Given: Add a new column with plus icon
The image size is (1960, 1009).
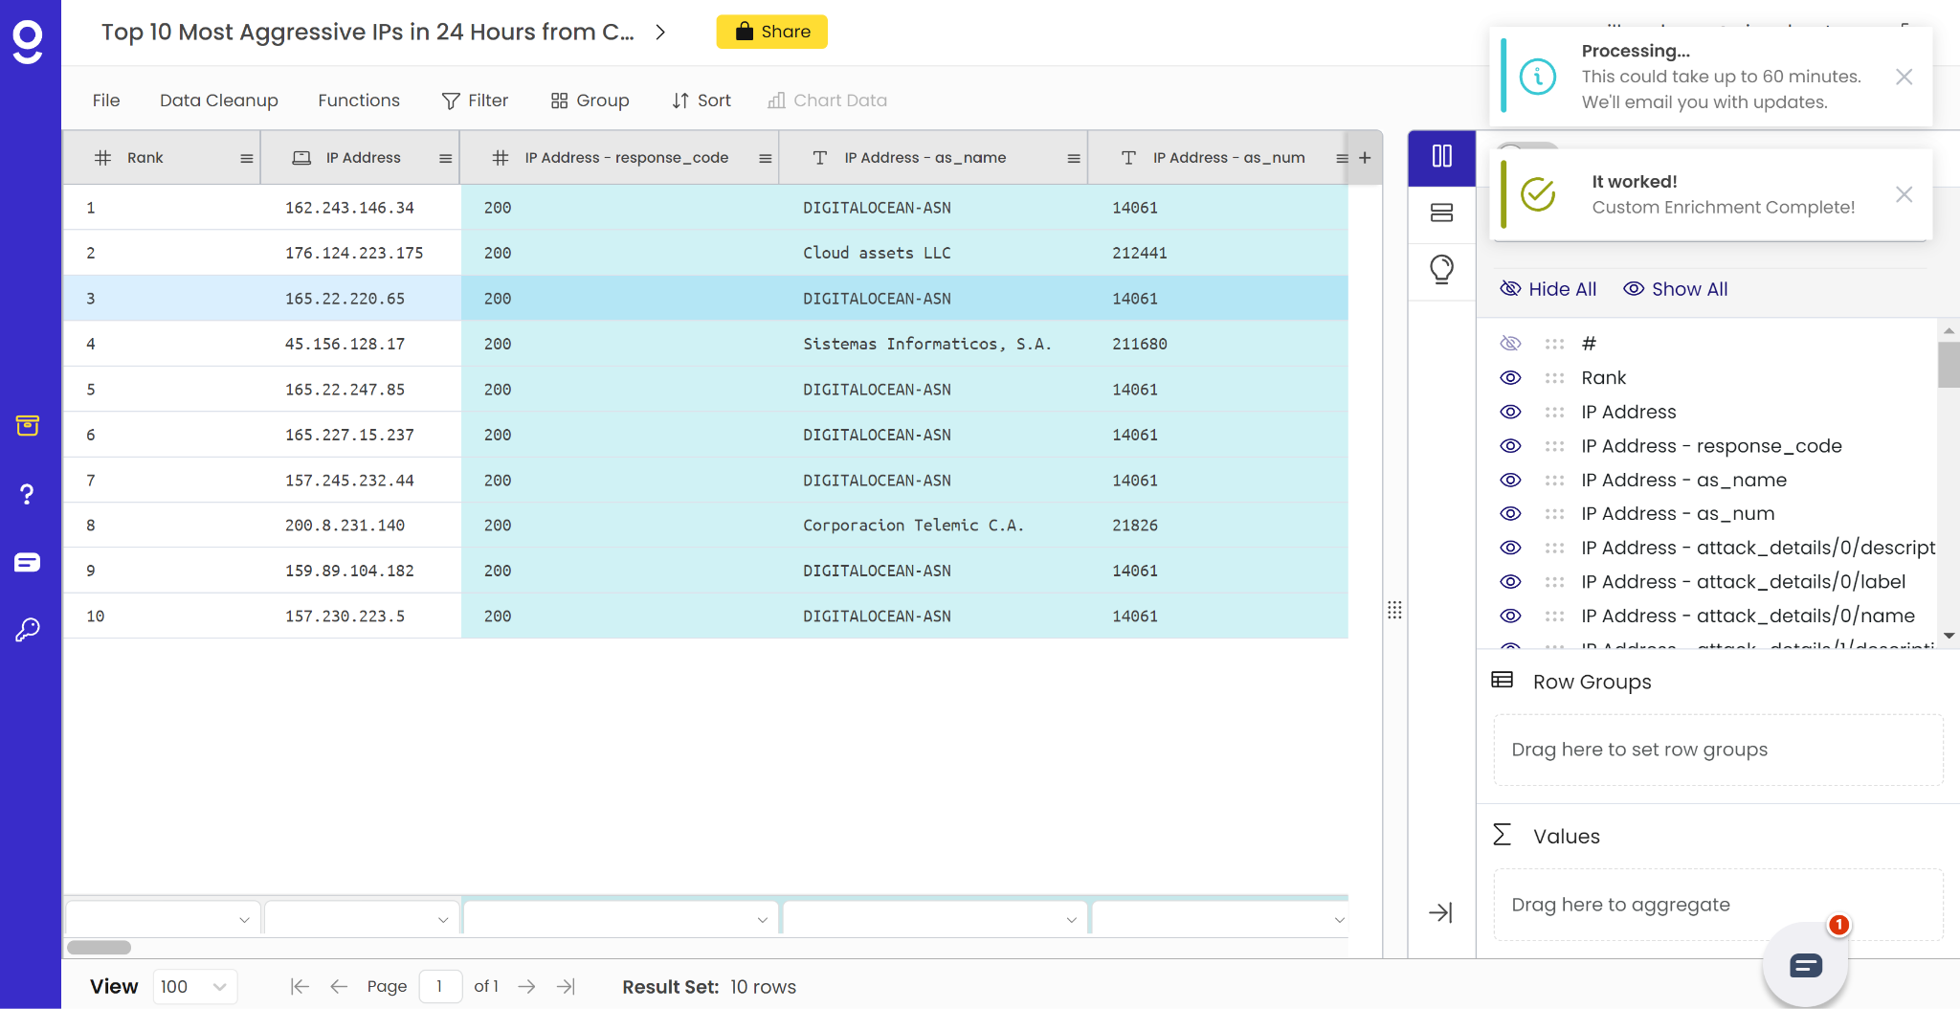Looking at the screenshot, I should point(1365,158).
